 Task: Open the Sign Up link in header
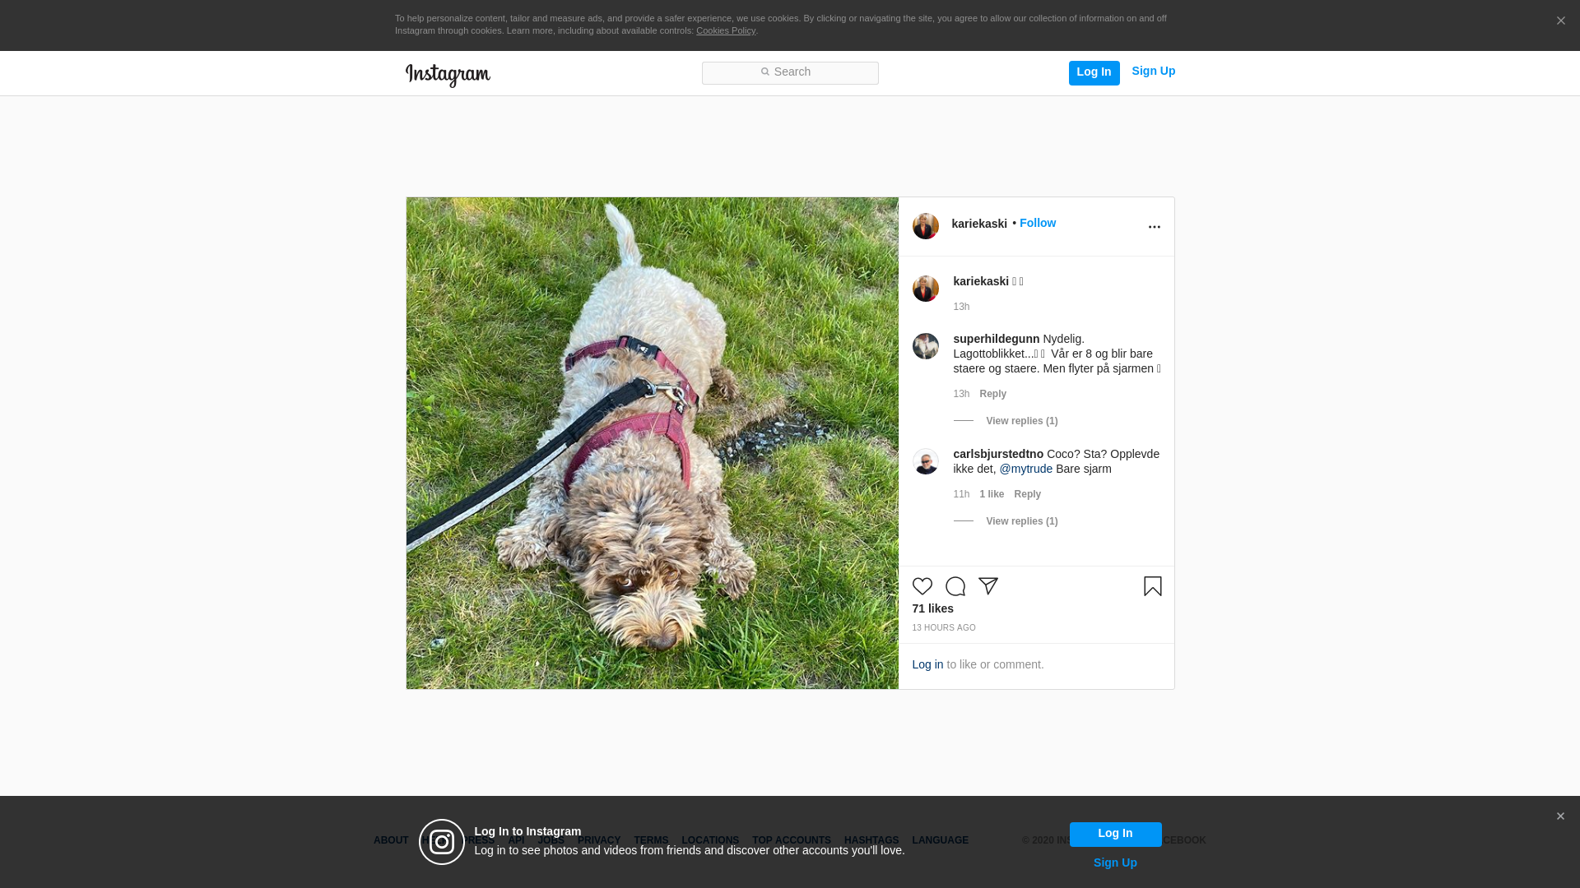tap(1153, 71)
